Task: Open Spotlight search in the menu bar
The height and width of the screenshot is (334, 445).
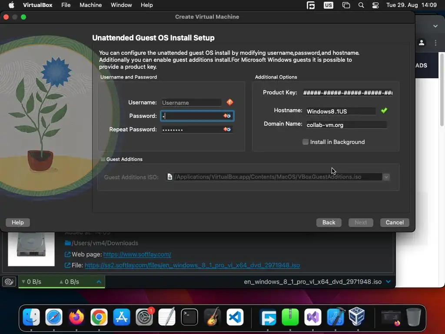Action: 361,5
